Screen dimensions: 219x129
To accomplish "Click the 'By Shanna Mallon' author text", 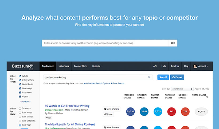I will click(x=54, y=113).
